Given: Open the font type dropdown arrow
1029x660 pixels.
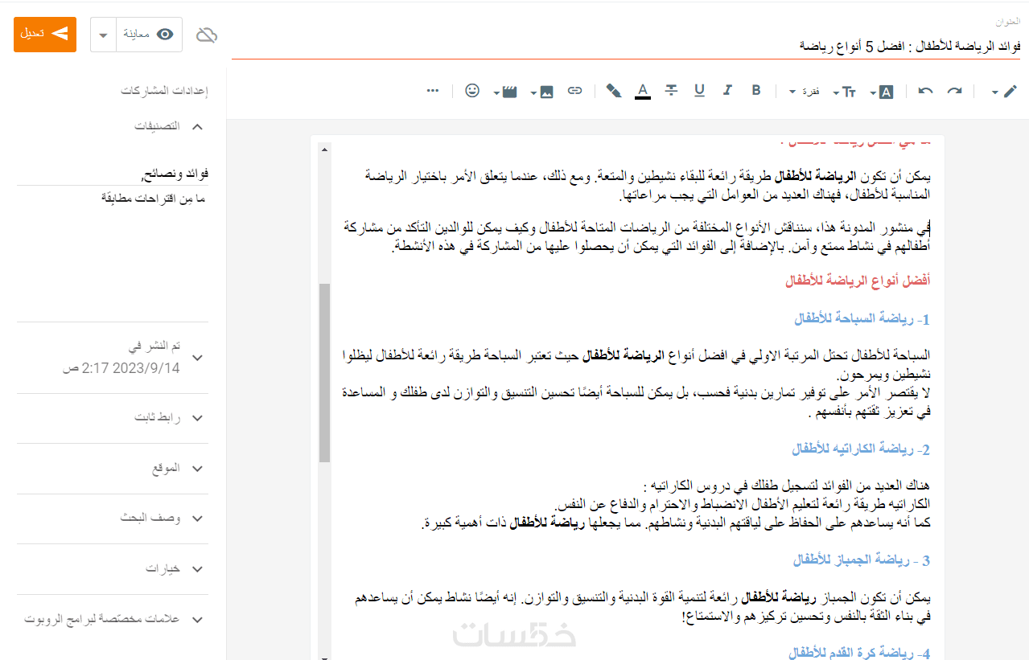Looking at the screenshot, I should [873, 92].
